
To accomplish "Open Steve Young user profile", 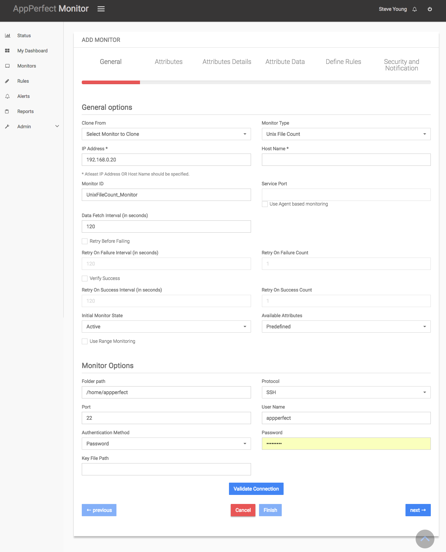I will pyautogui.click(x=393, y=9).
